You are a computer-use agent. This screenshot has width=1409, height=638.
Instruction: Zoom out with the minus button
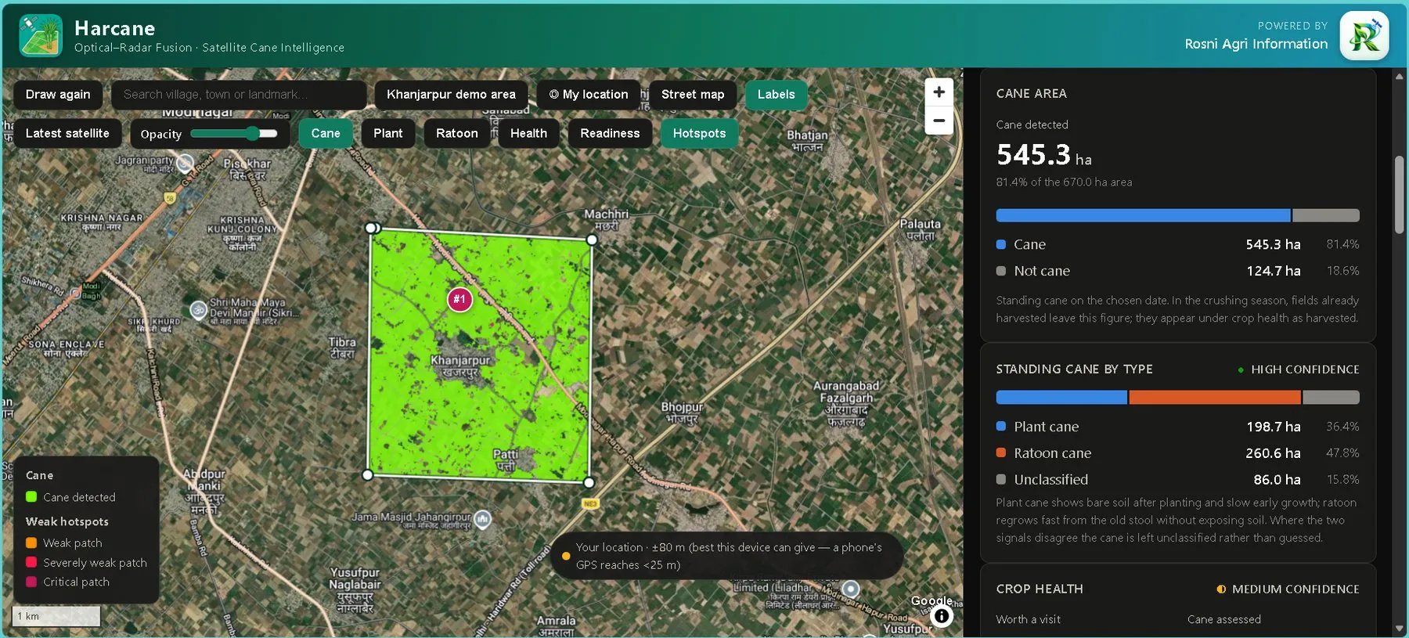point(939,121)
